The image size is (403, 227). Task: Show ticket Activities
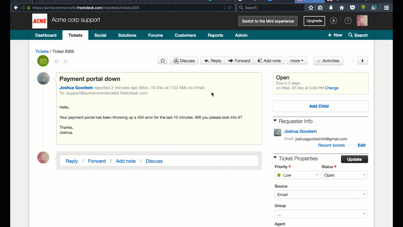pos(328,61)
